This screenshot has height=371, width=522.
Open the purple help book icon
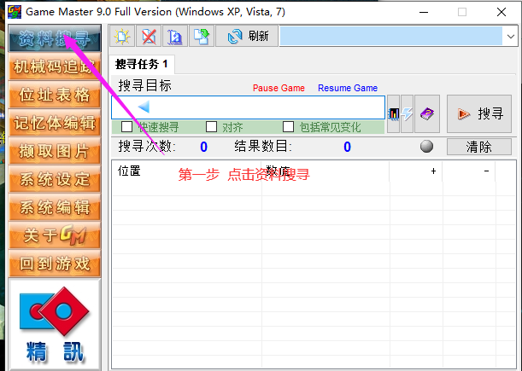click(x=427, y=113)
